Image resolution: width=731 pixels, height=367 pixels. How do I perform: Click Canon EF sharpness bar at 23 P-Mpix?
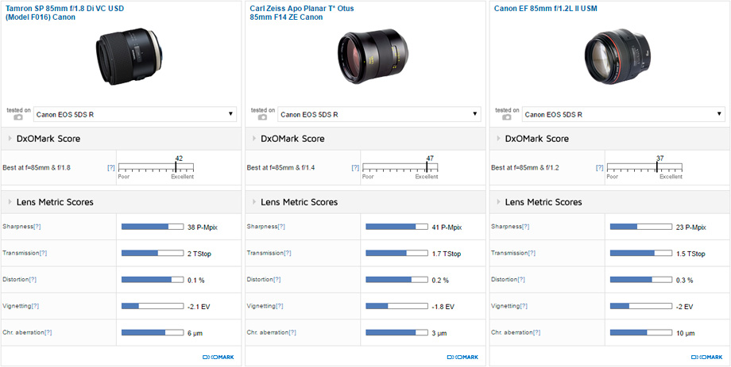(641, 227)
